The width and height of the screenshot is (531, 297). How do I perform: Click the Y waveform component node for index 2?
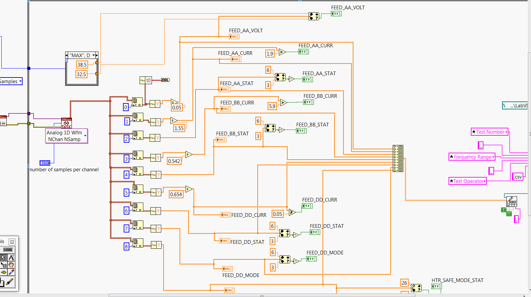155,138
